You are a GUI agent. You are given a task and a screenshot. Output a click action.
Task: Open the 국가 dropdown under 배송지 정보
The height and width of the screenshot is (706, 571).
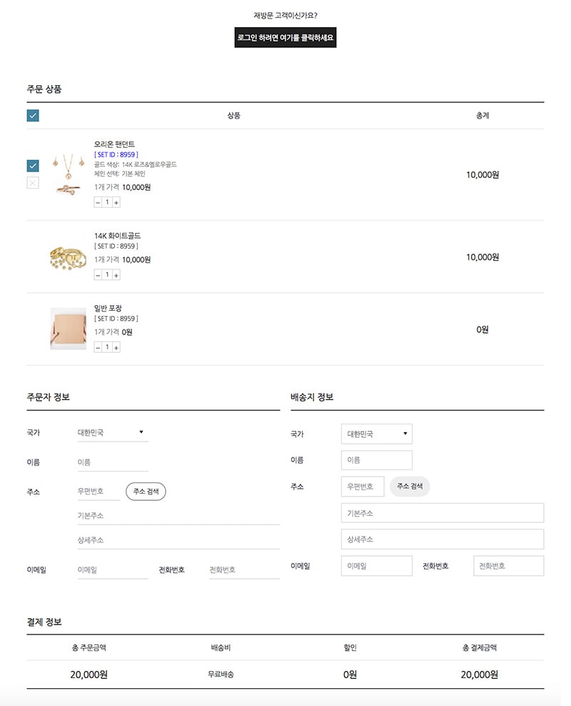376,433
